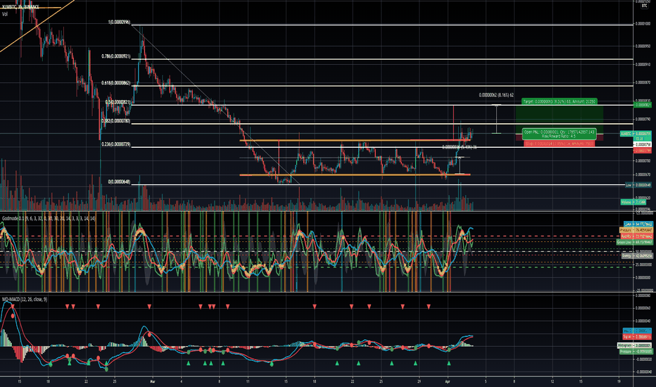
Task: Click the orange Pressure value tag in Godmode pane
Action: tap(635, 230)
